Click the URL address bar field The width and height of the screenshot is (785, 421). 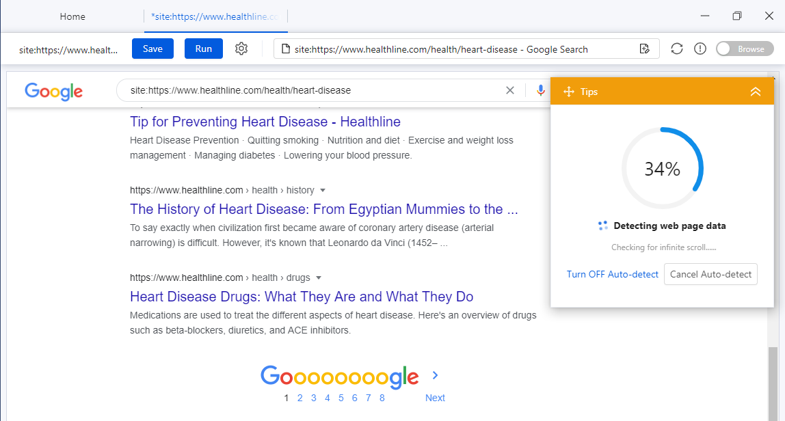[x=466, y=49]
